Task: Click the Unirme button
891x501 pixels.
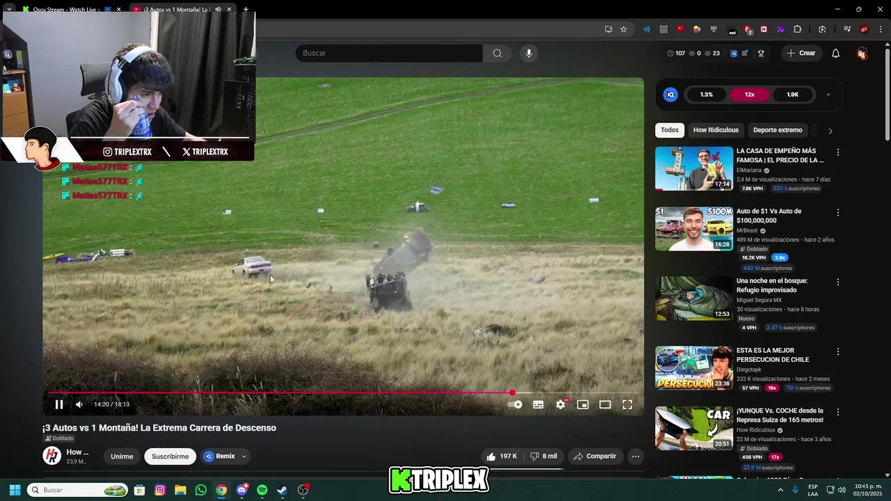Action: (x=122, y=456)
